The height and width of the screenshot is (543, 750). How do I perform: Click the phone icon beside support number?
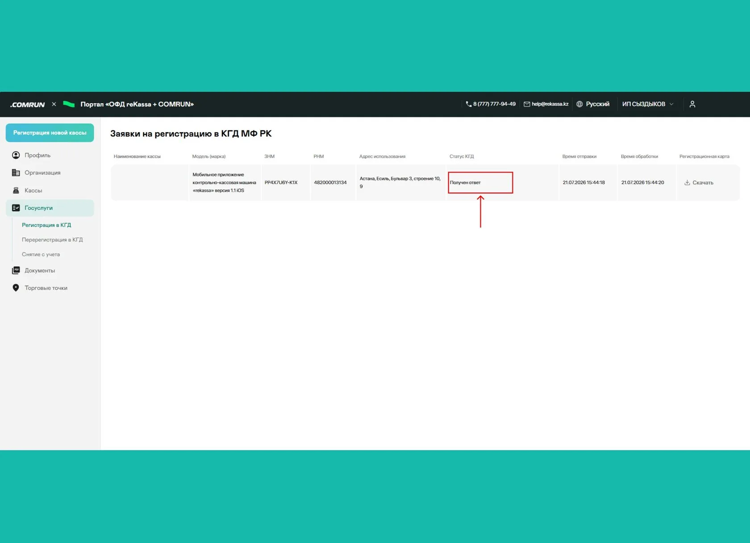[468, 104]
